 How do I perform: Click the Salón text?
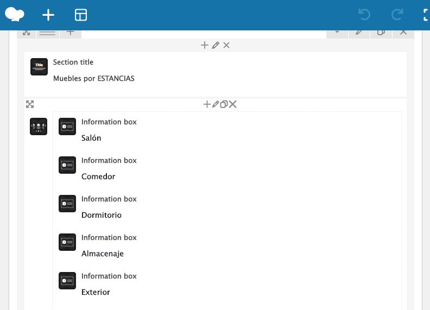[x=91, y=138]
